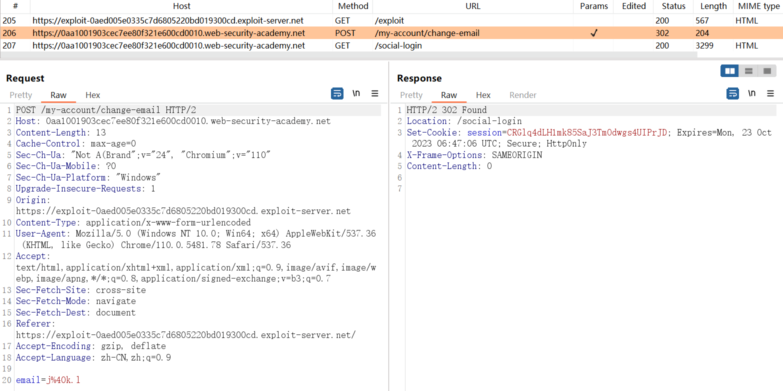Select the combined tabbed layout icon
This screenshot has width=783, height=391.
(767, 71)
